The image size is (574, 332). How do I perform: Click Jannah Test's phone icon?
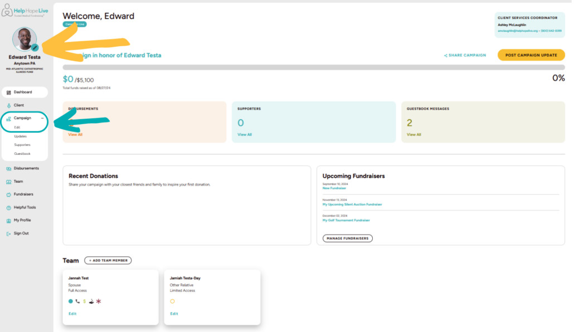(x=77, y=301)
